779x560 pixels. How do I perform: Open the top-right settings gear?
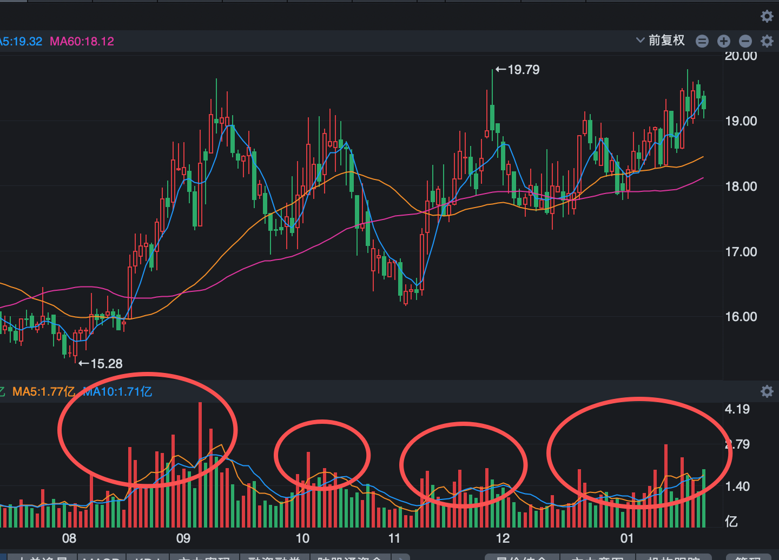(x=767, y=16)
